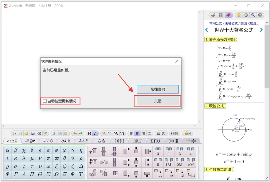Close the 软件更新情况 dialog via its X

click(x=176, y=61)
